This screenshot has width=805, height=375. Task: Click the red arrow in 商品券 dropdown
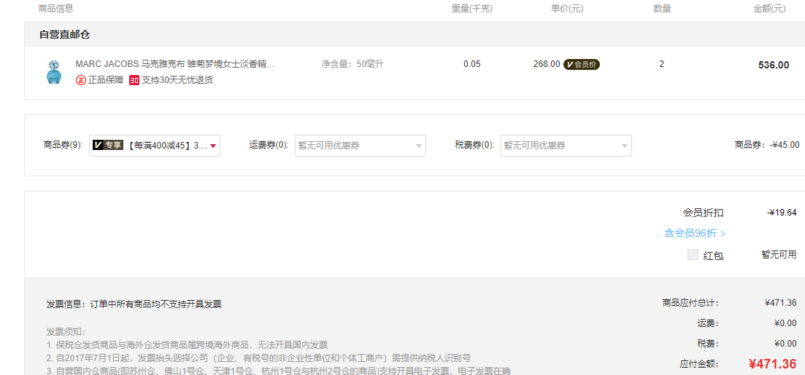(214, 146)
